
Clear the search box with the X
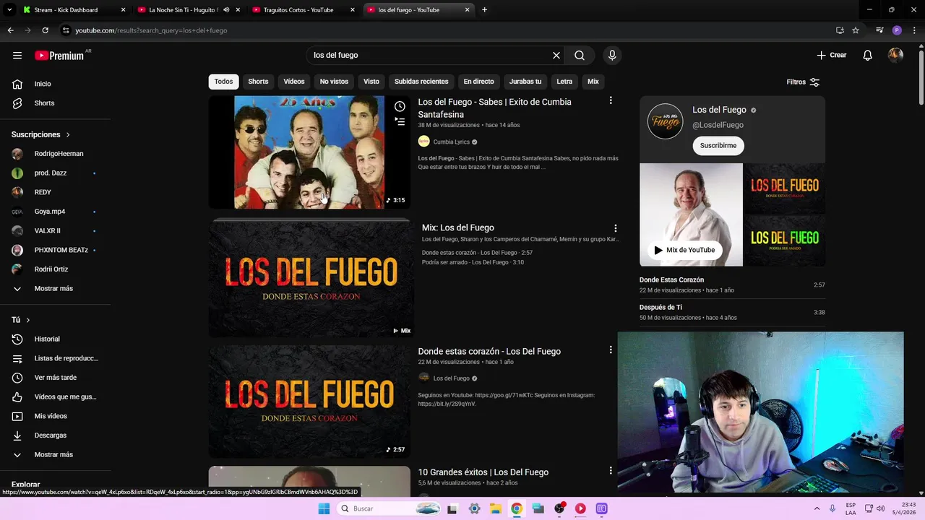pos(556,55)
